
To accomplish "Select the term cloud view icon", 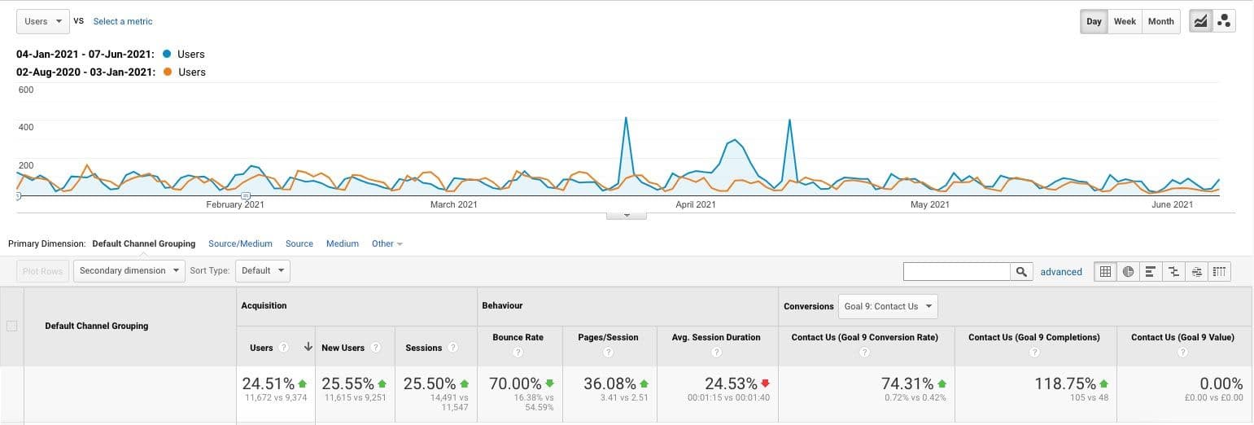I will click(x=1196, y=271).
